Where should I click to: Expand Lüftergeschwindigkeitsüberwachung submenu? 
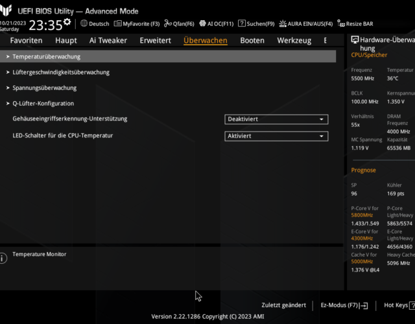pos(60,73)
